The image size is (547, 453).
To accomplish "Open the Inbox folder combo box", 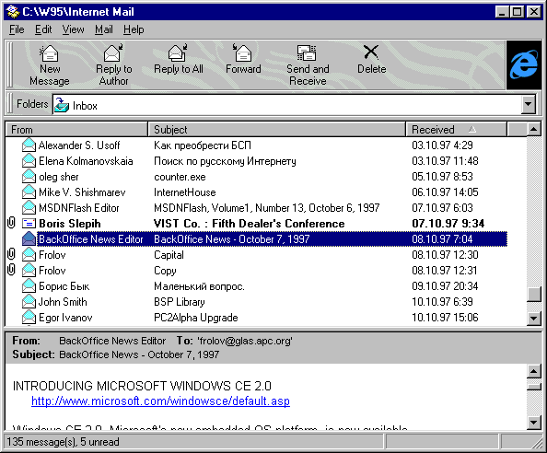I will (x=295, y=105).
